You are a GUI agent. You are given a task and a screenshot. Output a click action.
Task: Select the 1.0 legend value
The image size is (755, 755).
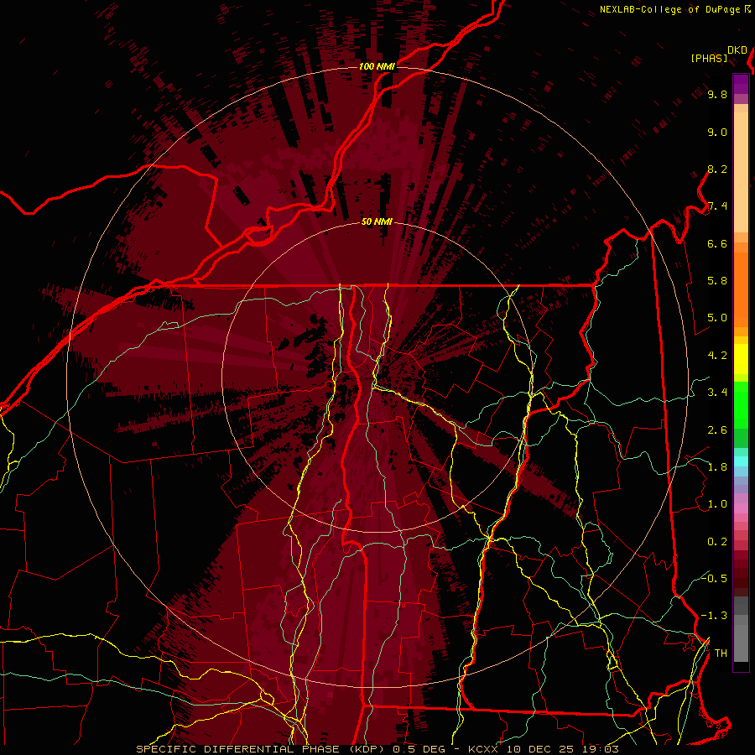[717, 504]
